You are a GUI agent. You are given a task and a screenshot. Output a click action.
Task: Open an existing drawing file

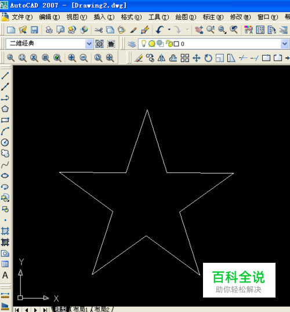coord(23,30)
